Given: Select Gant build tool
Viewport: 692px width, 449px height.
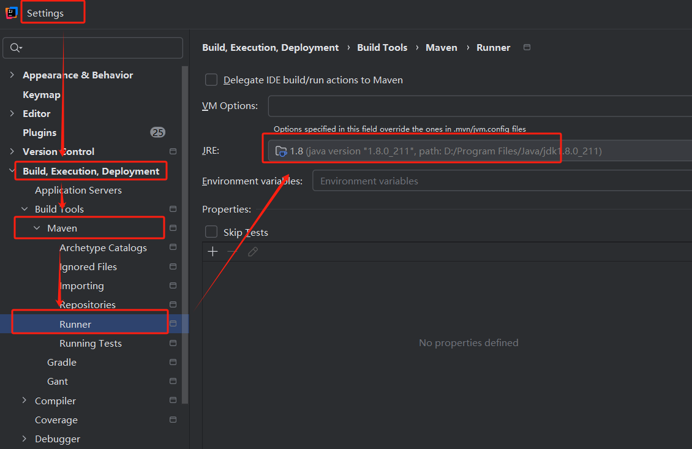Looking at the screenshot, I should [58, 382].
